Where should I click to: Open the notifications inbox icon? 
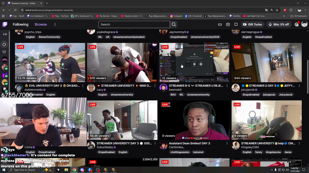point(228,25)
